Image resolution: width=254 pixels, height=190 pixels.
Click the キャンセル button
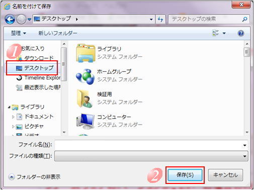pyautogui.click(x=225, y=175)
